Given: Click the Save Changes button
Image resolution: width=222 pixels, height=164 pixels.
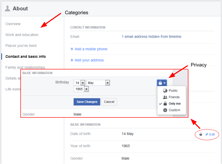Looking at the screenshot, I should pyautogui.click(x=87, y=102).
